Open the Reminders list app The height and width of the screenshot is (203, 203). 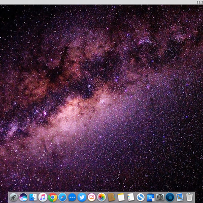click(x=130, y=197)
